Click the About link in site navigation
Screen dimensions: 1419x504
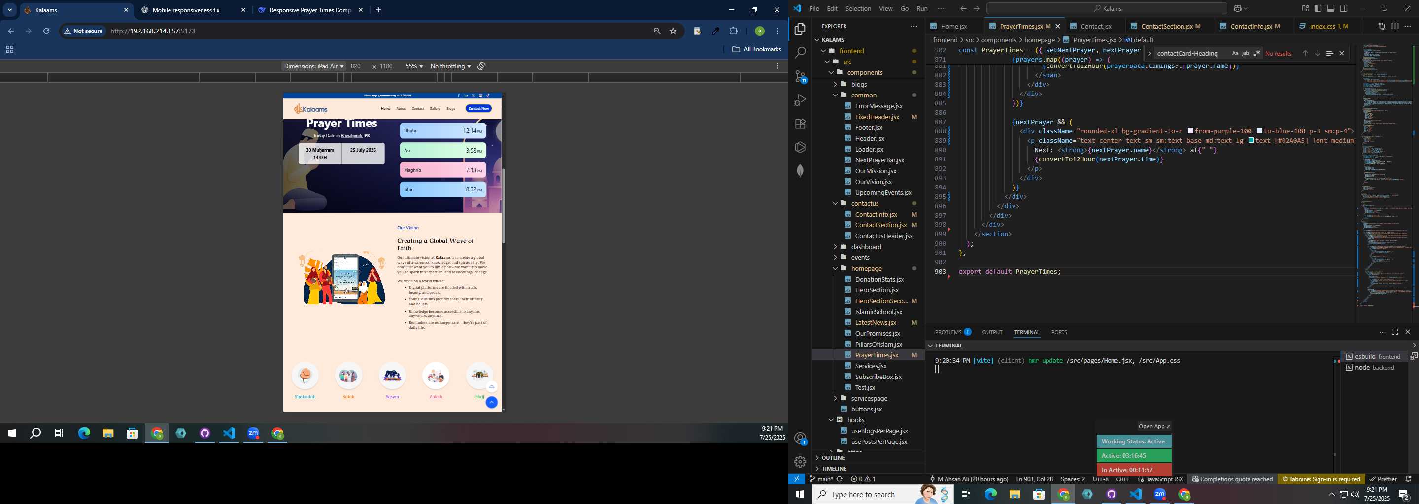(401, 108)
